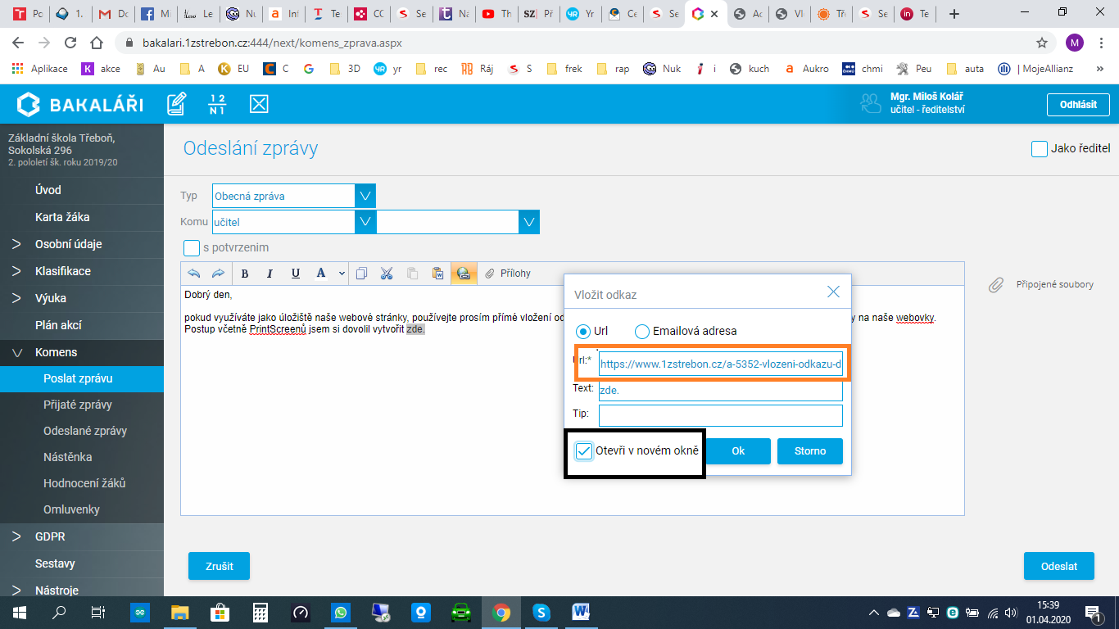
Task: Open the class book icon in the header
Action: 176,104
